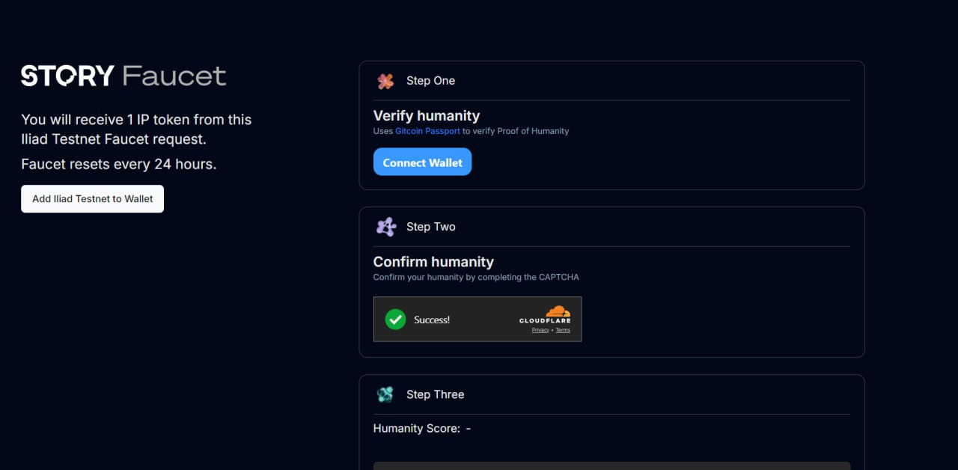Open the Gitcoin Passport link
Image resolution: width=958 pixels, height=470 pixels.
point(427,130)
